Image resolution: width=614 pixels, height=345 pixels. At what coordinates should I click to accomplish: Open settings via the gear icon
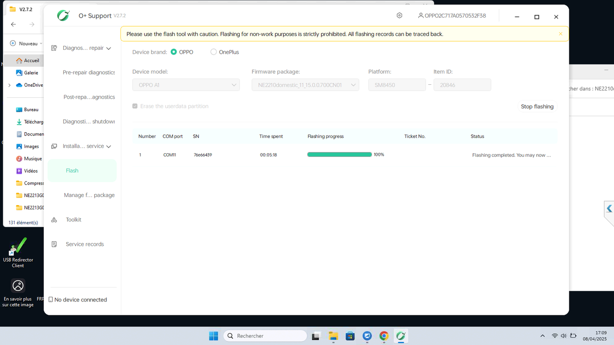400,15
